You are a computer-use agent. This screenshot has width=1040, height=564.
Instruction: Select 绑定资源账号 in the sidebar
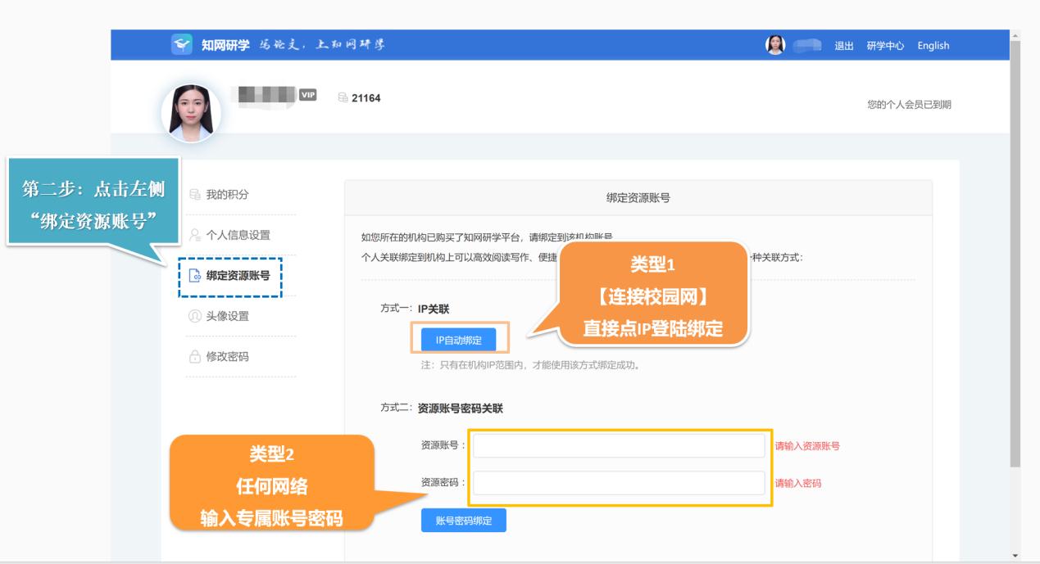[x=238, y=275]
